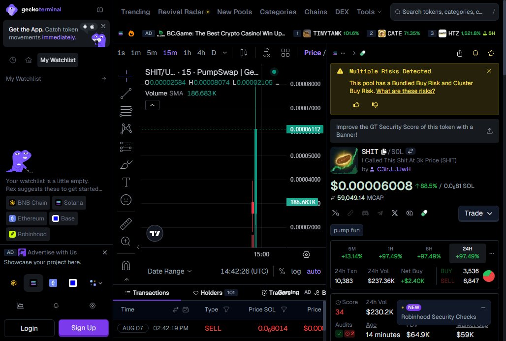Open more options beside 24H stat
506x341 pixels.
pos(491,253)
